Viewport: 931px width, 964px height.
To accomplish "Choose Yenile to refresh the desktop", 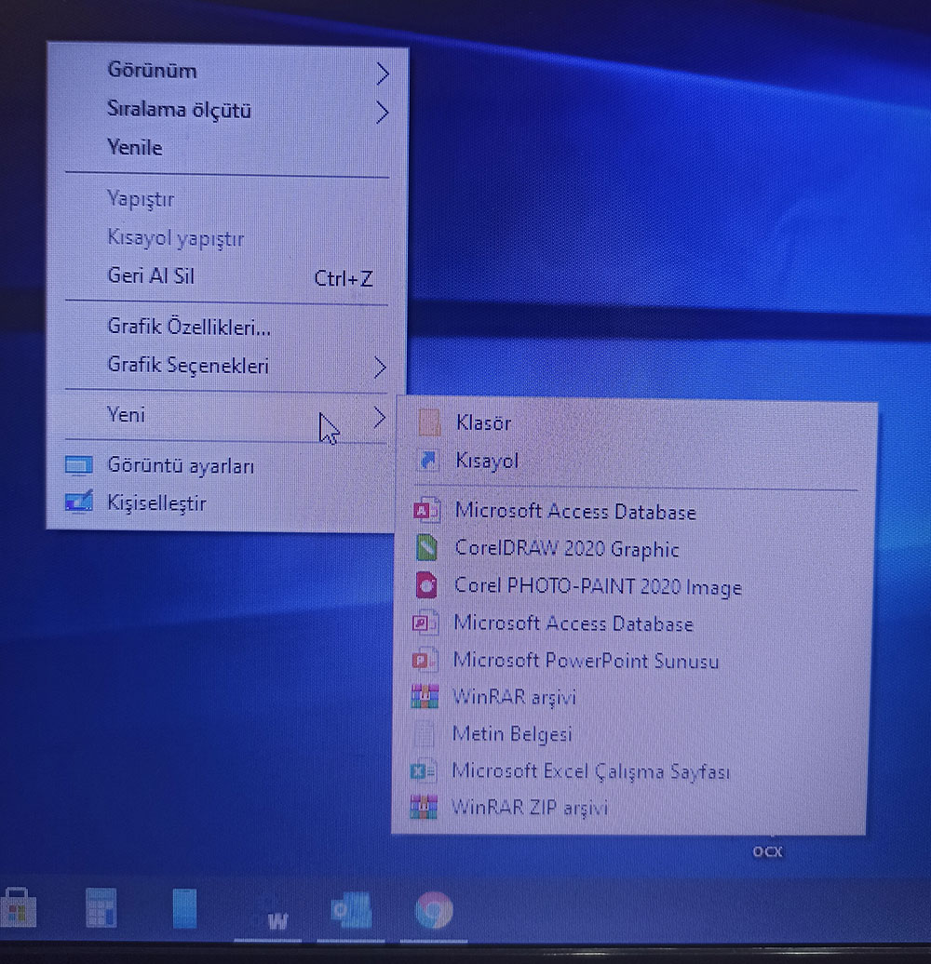I will click(227, 148).
